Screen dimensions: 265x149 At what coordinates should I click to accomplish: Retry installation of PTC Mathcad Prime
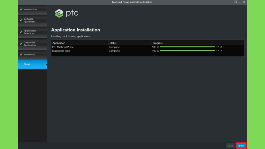pyautogui.click(x=218, y=47)
